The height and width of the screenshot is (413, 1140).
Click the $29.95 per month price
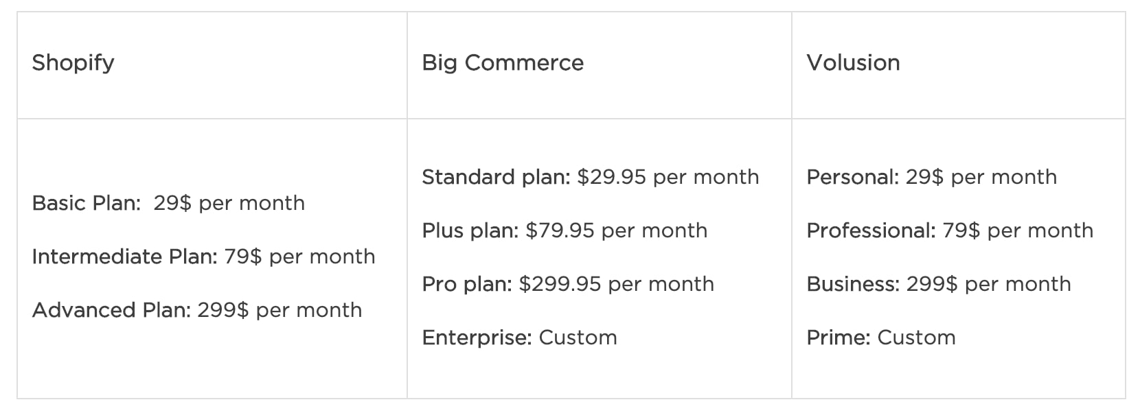[668, 178]
